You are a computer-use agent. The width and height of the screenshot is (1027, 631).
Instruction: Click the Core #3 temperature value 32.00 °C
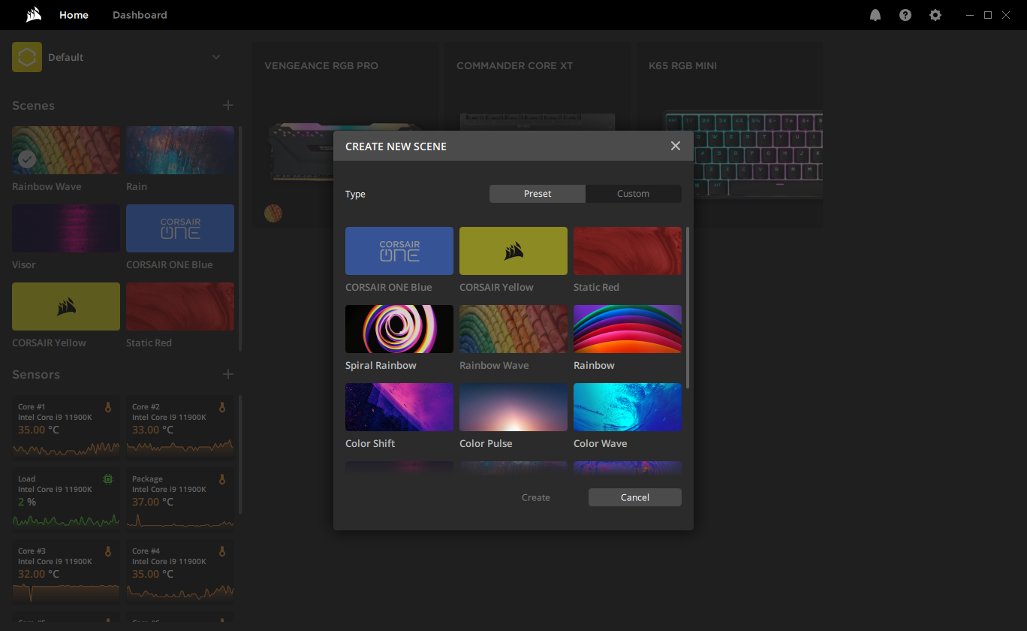tap(39, 574)
